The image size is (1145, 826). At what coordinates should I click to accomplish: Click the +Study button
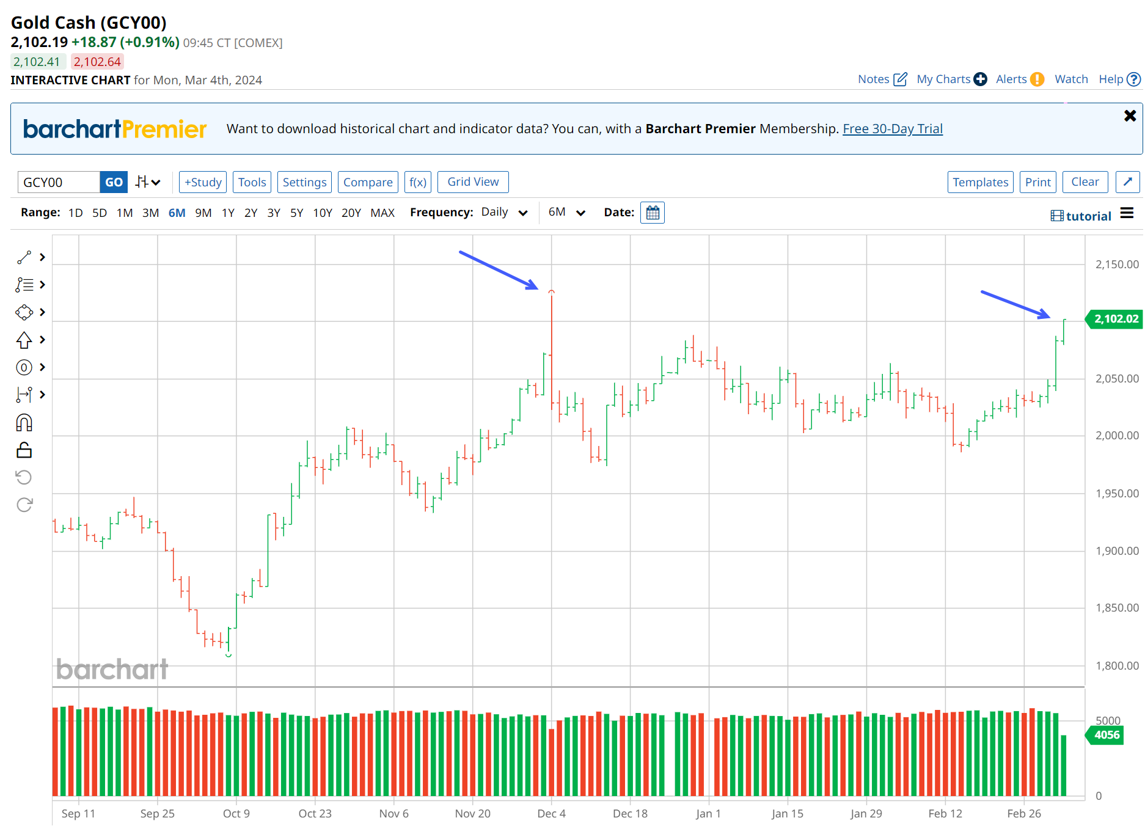(203, 182)
